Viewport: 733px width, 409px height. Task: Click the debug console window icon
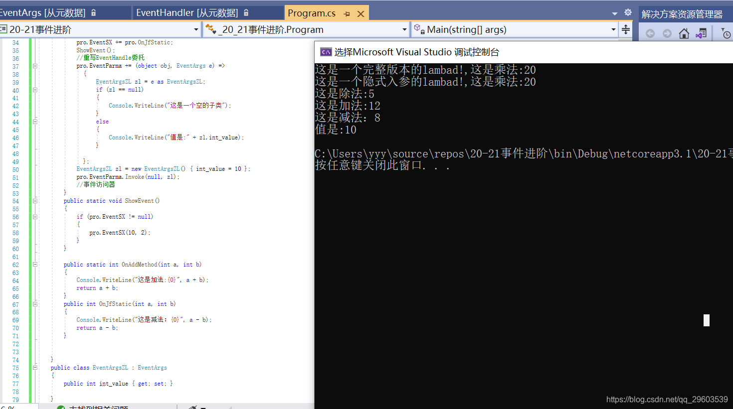pyautogui.click(x=326, y=52)
